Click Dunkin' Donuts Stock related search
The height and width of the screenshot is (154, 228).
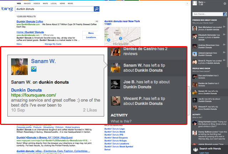[x=115, y=132]
